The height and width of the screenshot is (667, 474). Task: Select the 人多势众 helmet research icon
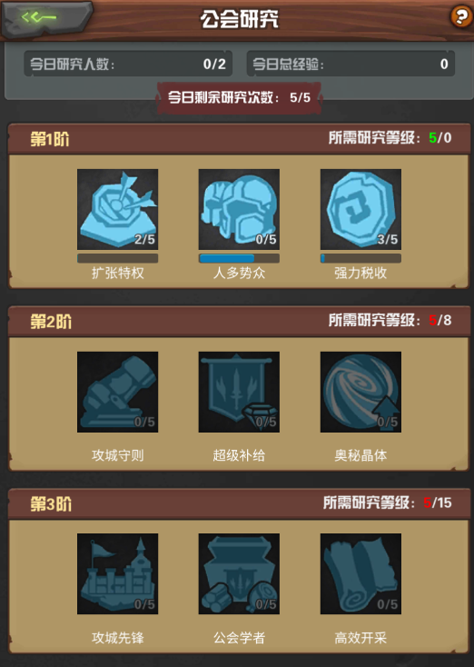[239, 209]
